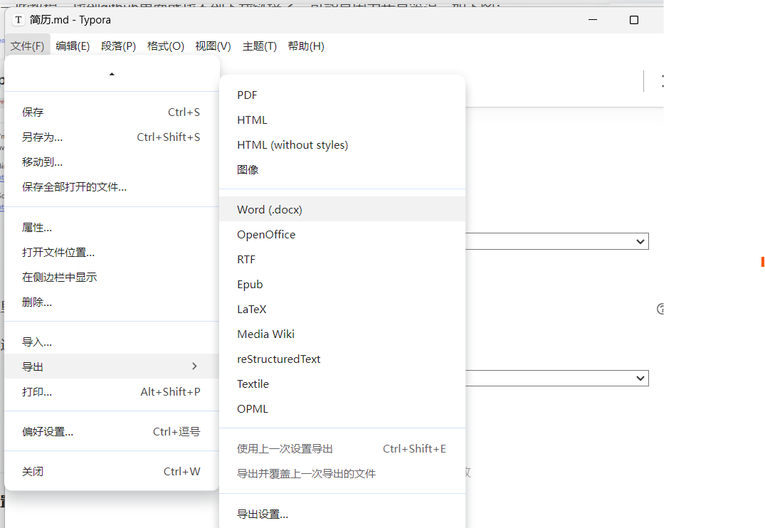Screen dimensions: 765x528
Task: Export as Textile
Action: [x=342, y=384]
